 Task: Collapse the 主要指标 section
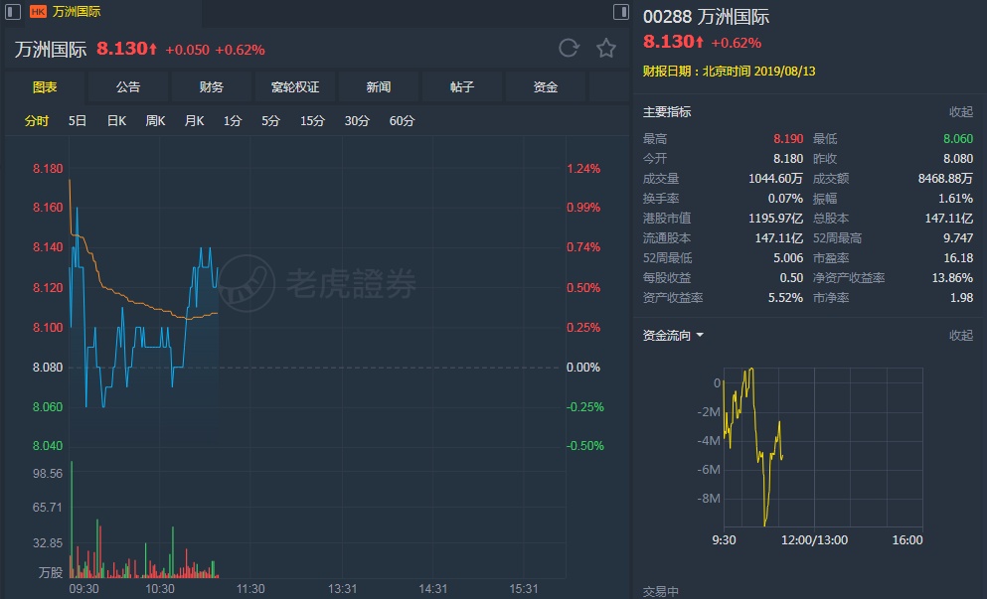(x=960, y=112)
